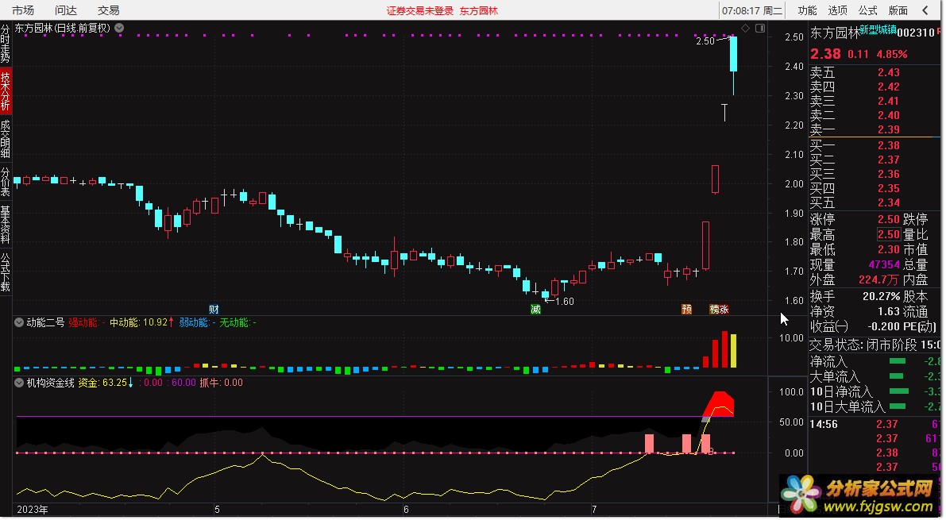The width and height of the screenshot is (946, 520).
Task: Click the 证券交易未登录 login link
Action: coord(420,11)
